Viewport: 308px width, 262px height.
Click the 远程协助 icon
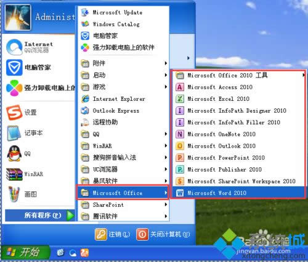(85, 122)
